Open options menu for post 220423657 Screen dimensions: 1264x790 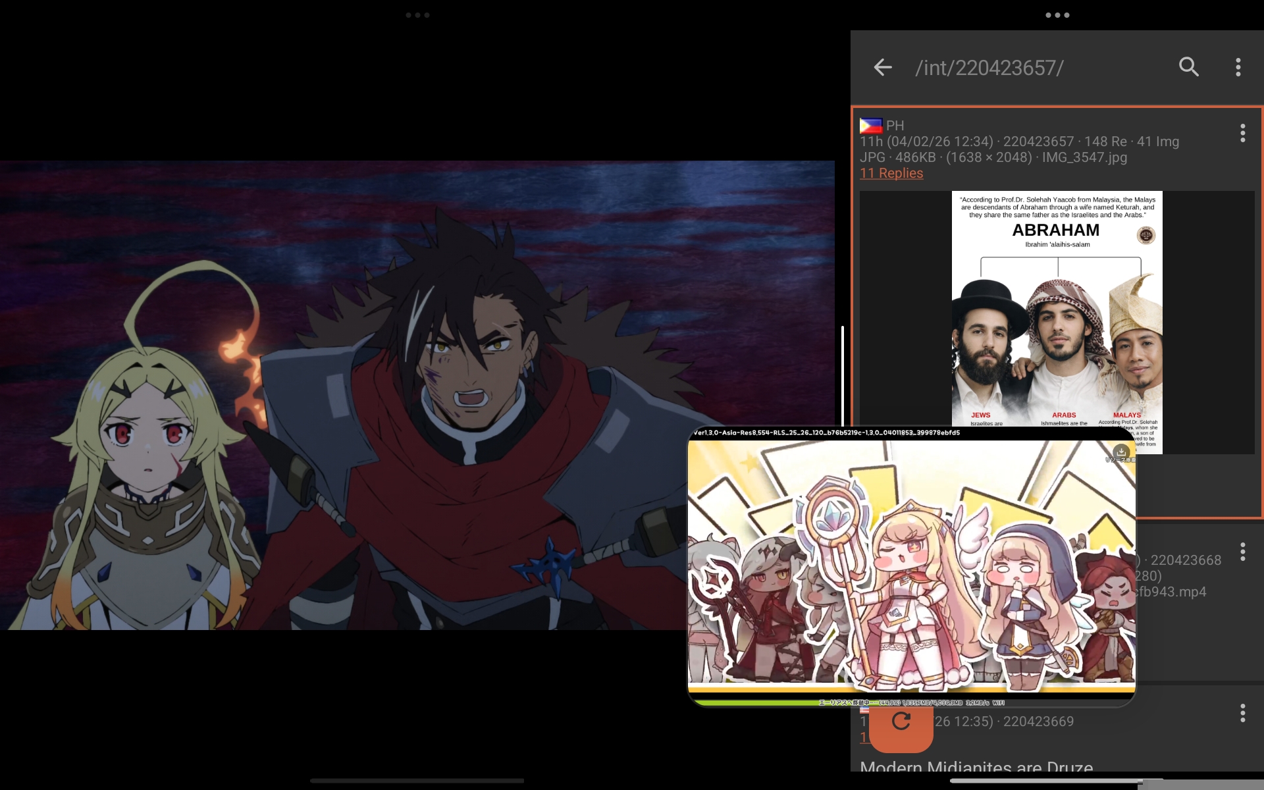coord(1242,133)
